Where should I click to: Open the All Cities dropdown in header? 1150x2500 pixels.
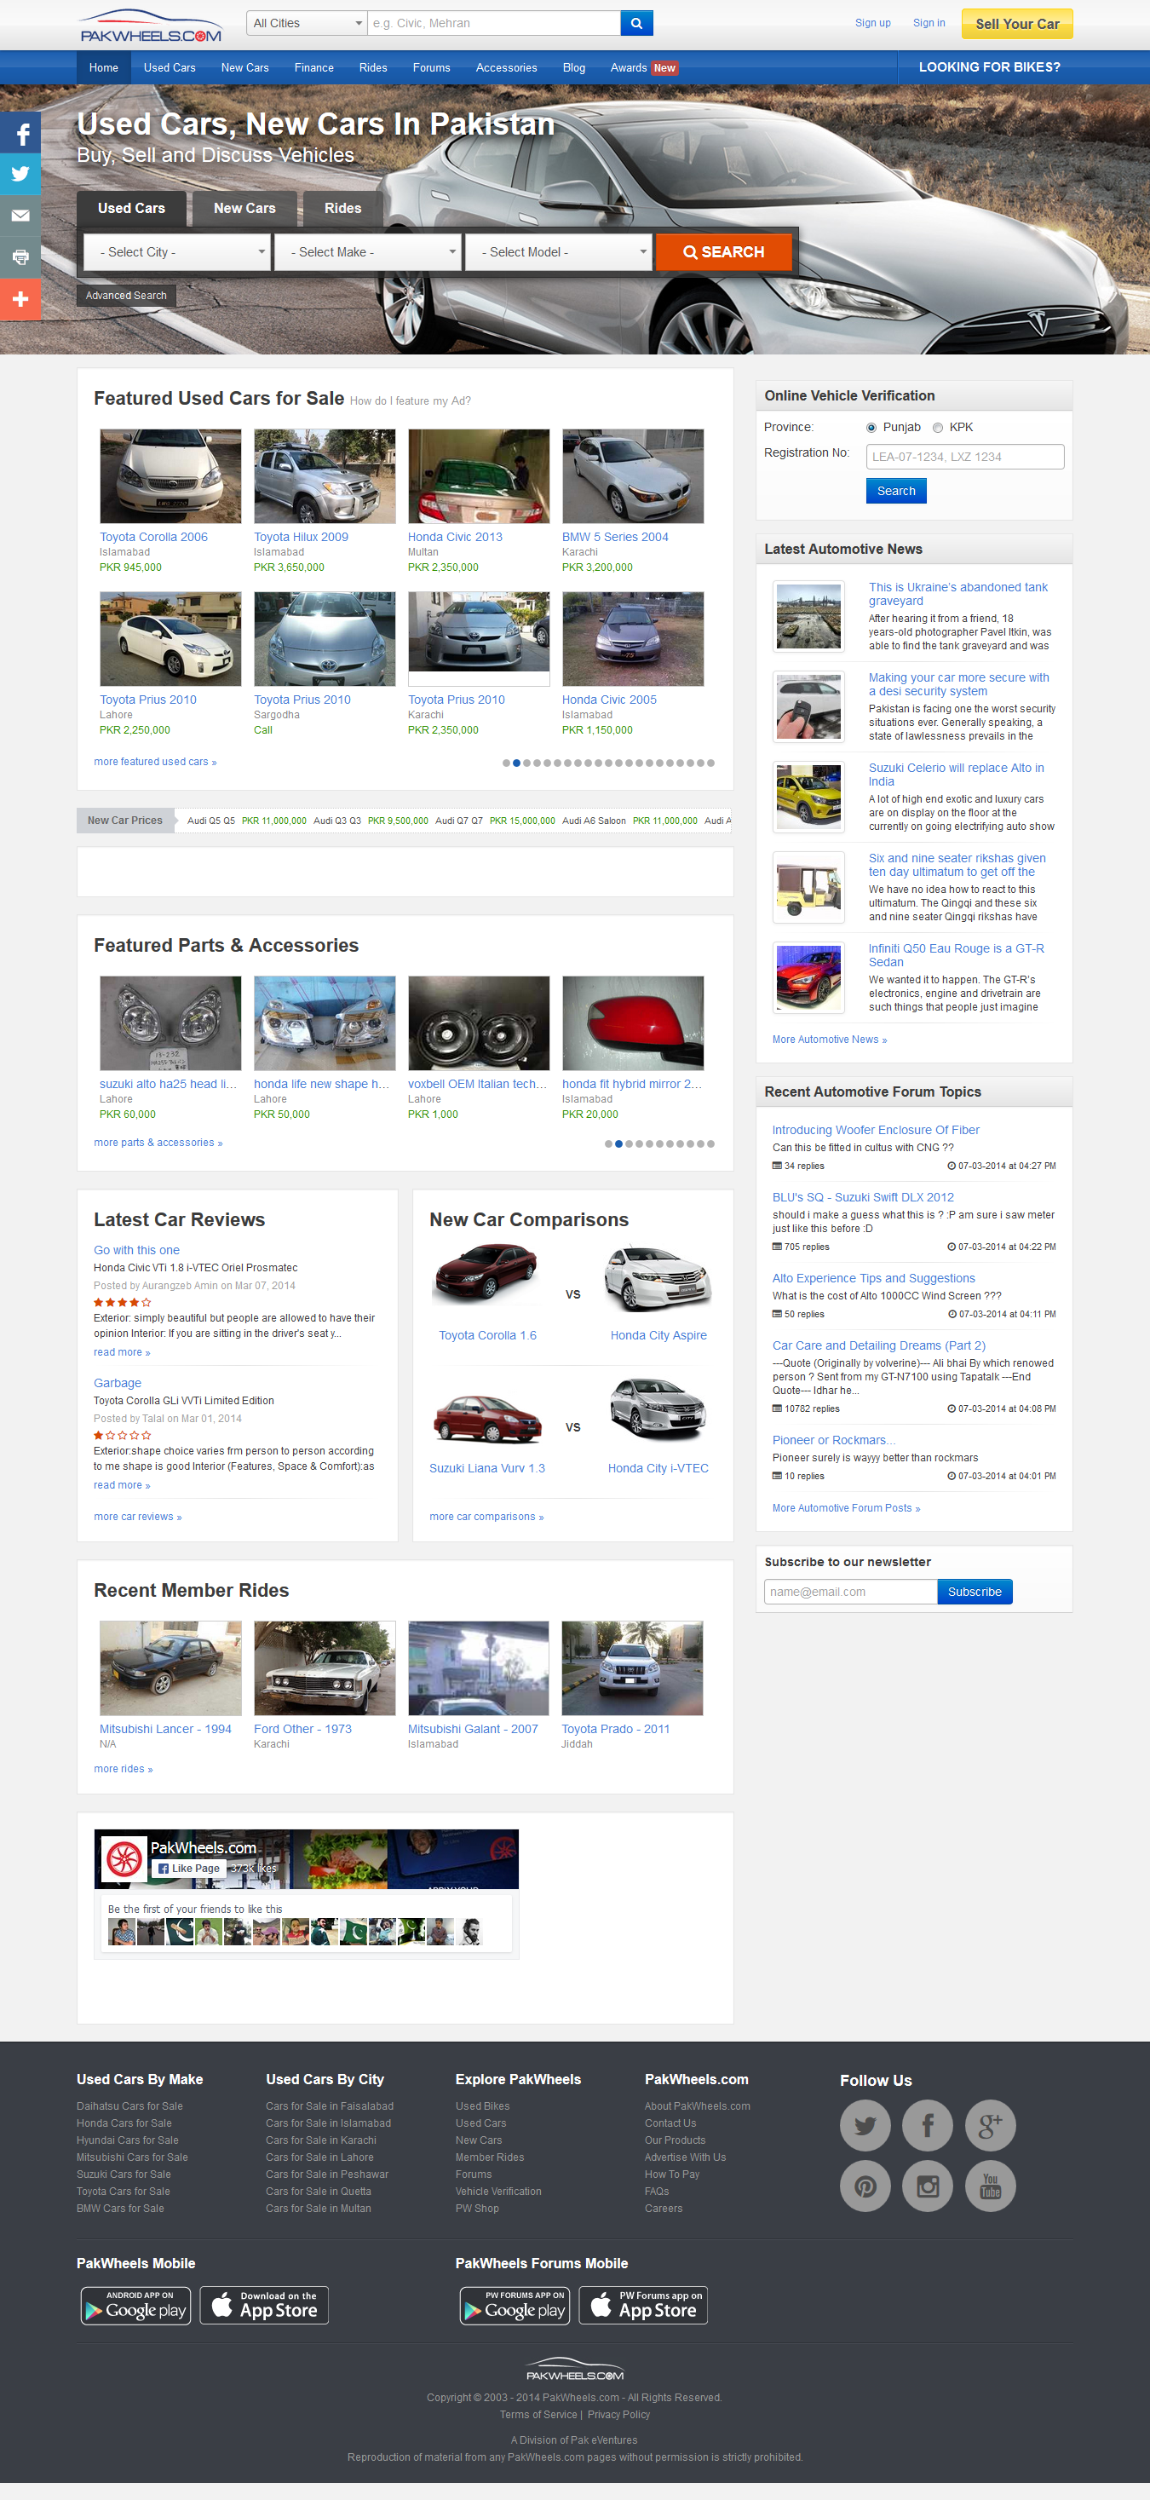coord(307,23)
